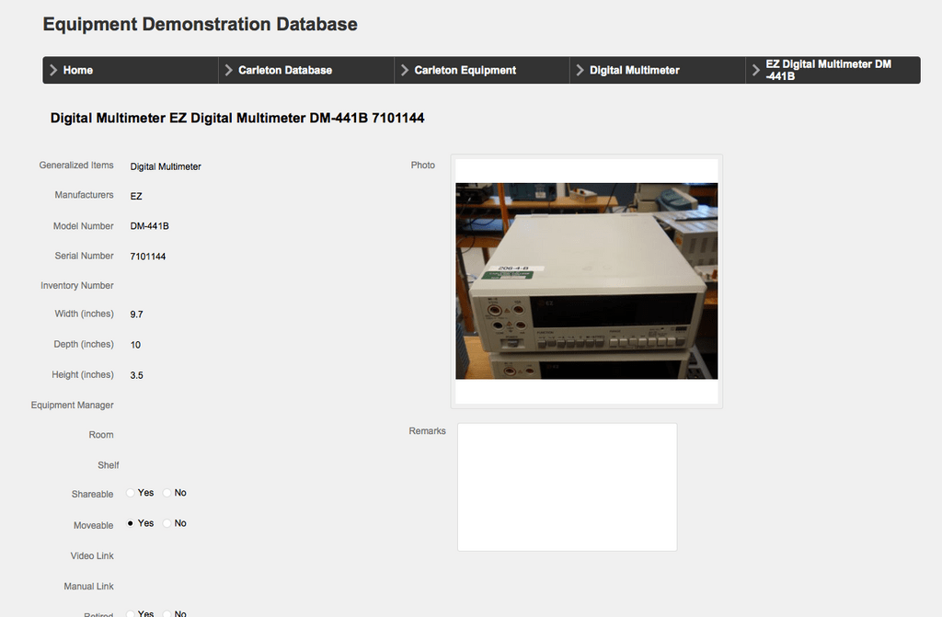Screen dimensions: 942x617
Task: Select the Digital Multimeter breadcrumb
Action: pos(636,70)
